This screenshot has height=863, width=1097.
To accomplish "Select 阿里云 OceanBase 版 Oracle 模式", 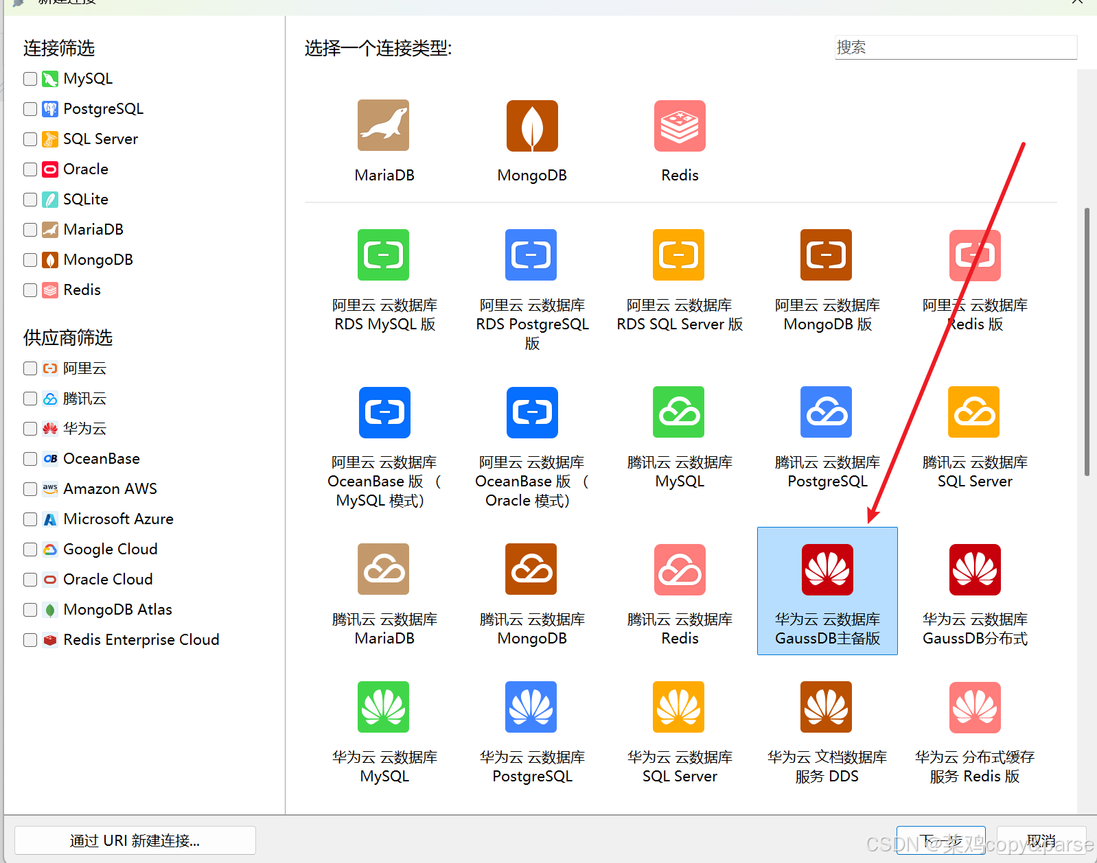I will [x=532, y=412].
